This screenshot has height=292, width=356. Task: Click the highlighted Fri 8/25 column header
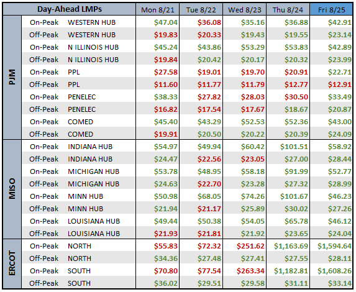tap(331, 10)
